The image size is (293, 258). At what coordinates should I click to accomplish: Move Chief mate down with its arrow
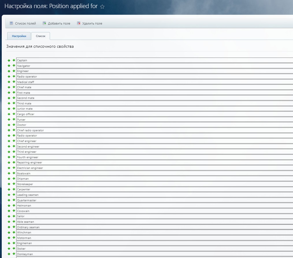14,87
